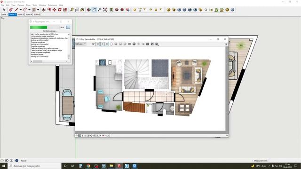301x169 pixels.
Task: Select the Arc drawing tool
Action: coord(25,9)
